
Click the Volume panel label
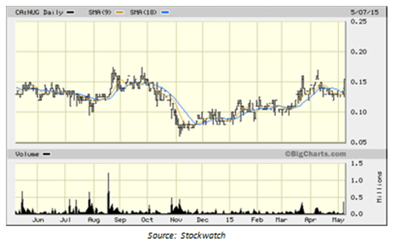pos(27,154)
